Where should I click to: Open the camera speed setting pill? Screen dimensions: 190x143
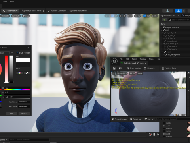(x=155, y=16)
